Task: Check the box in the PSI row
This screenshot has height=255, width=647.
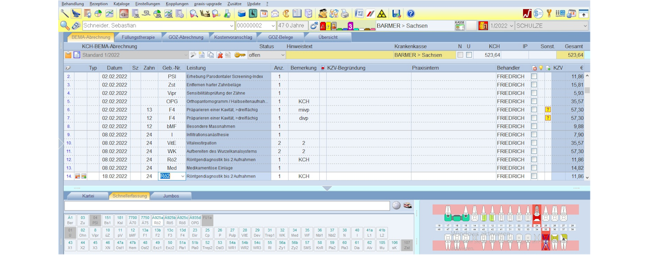Action: [534, 76]
